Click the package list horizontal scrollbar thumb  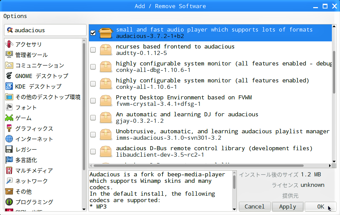tap(199, 165)
